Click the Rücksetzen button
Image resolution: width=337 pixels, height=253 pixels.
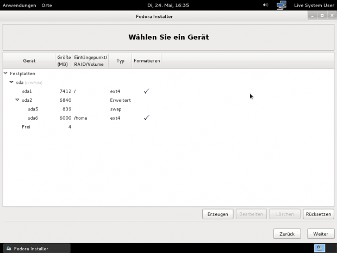tap(319, 214)
